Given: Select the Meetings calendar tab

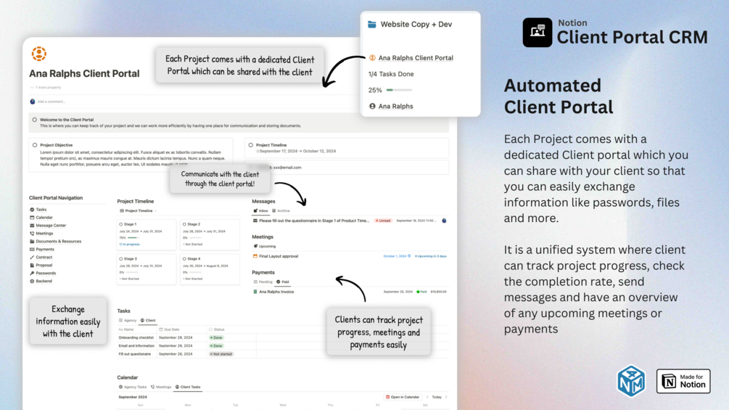Looking at the screenshot, I should pyautogui.click(x=161, y=387).
